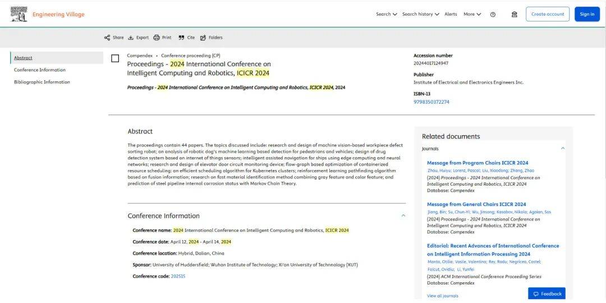Viewport: 606px width, 303px height.
Task: Save record to Folders
Action: 211,38
